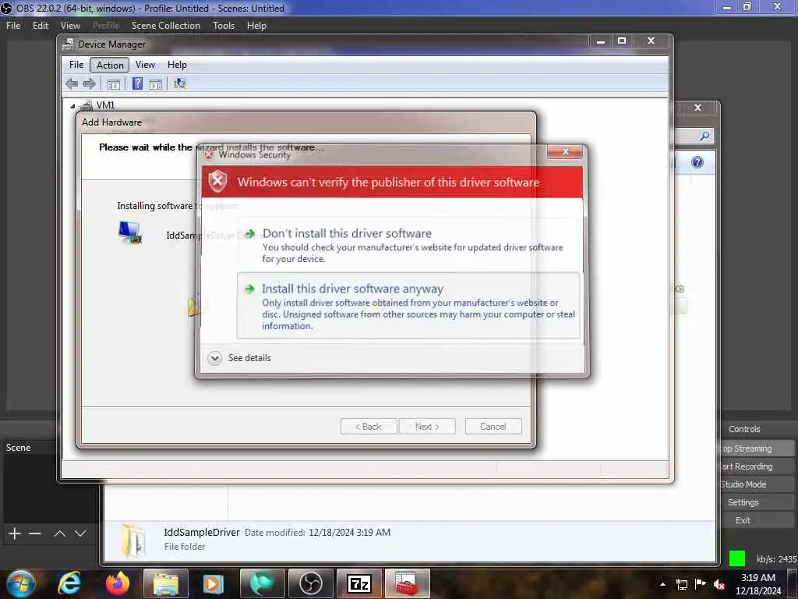Open OBS File menu
The width and height of the screenshot is (798, 599).
click(13, 26)
